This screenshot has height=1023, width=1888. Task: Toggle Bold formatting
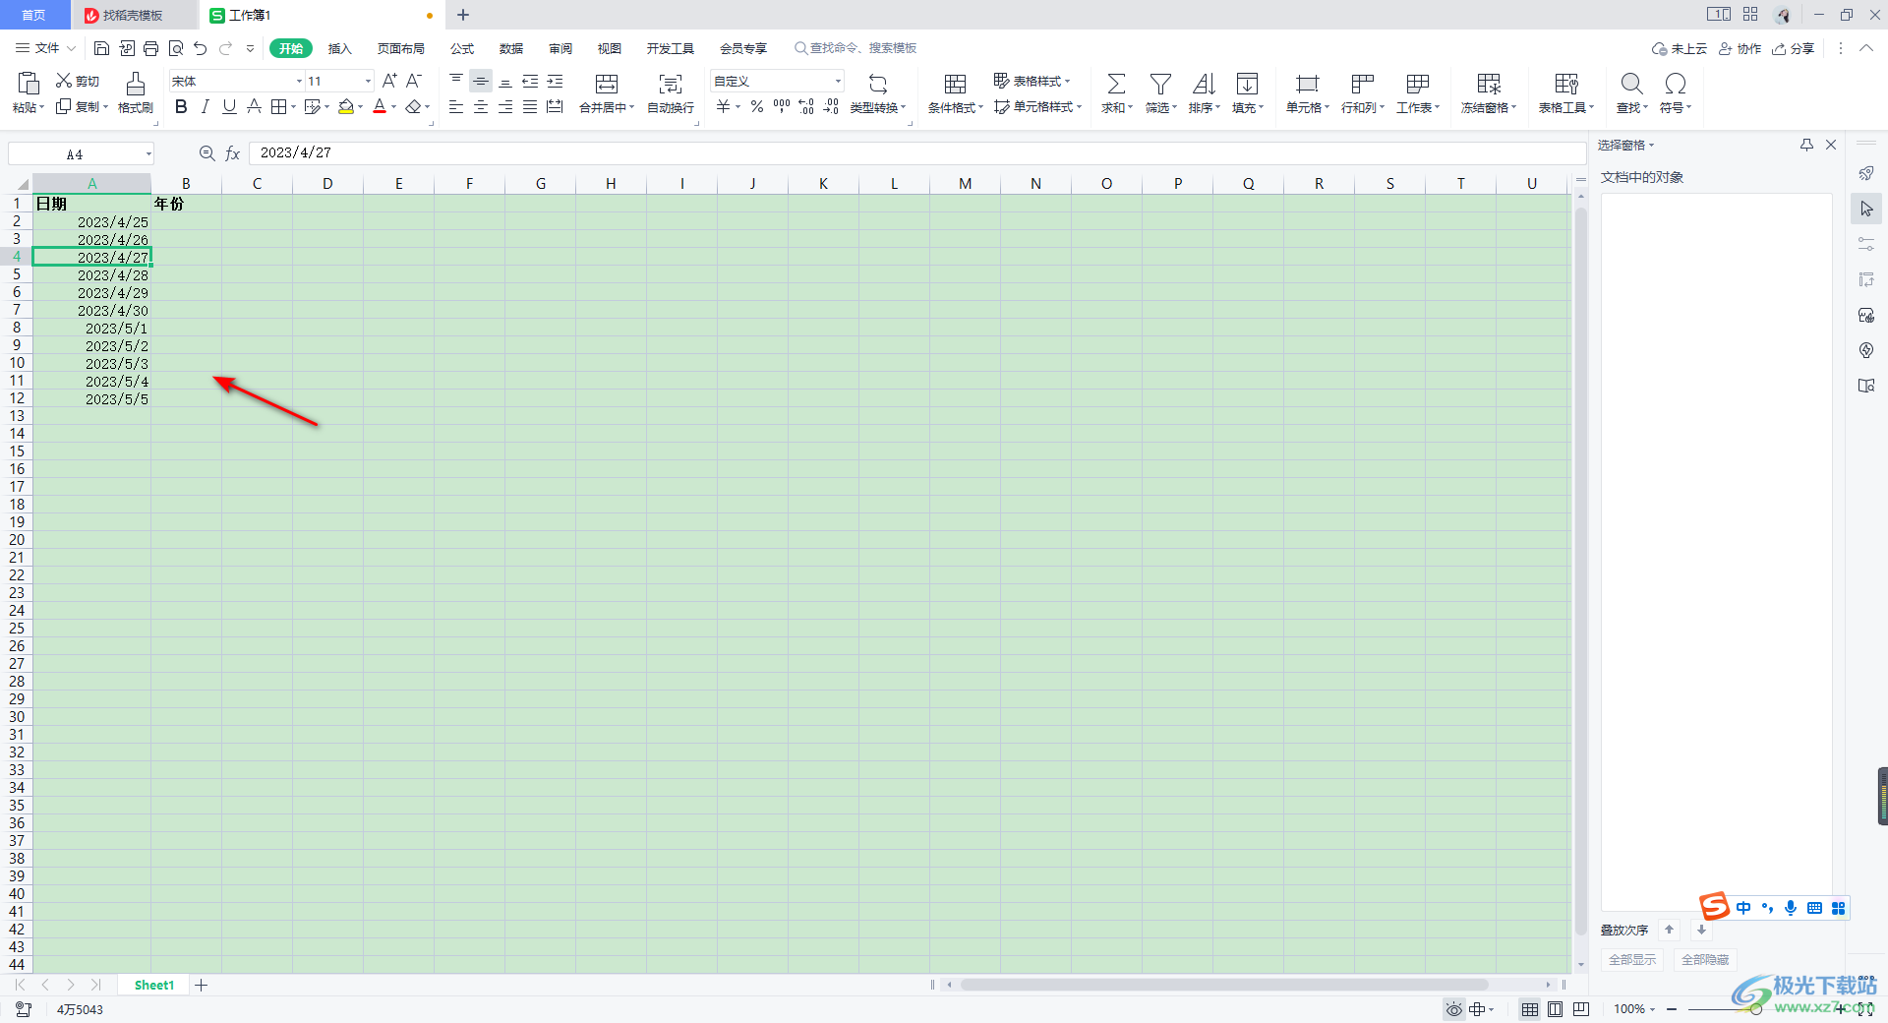[181, 106]
